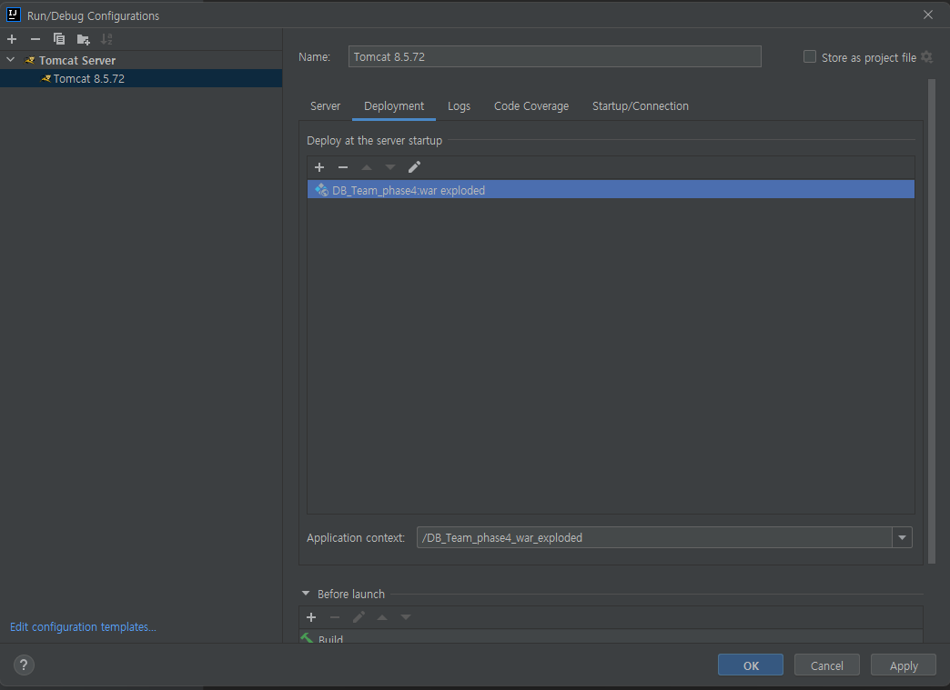Image resolution: width=950 pixels, height=690 pixels.
Task: Open project file storage settings gear
Action: point(927,57)
